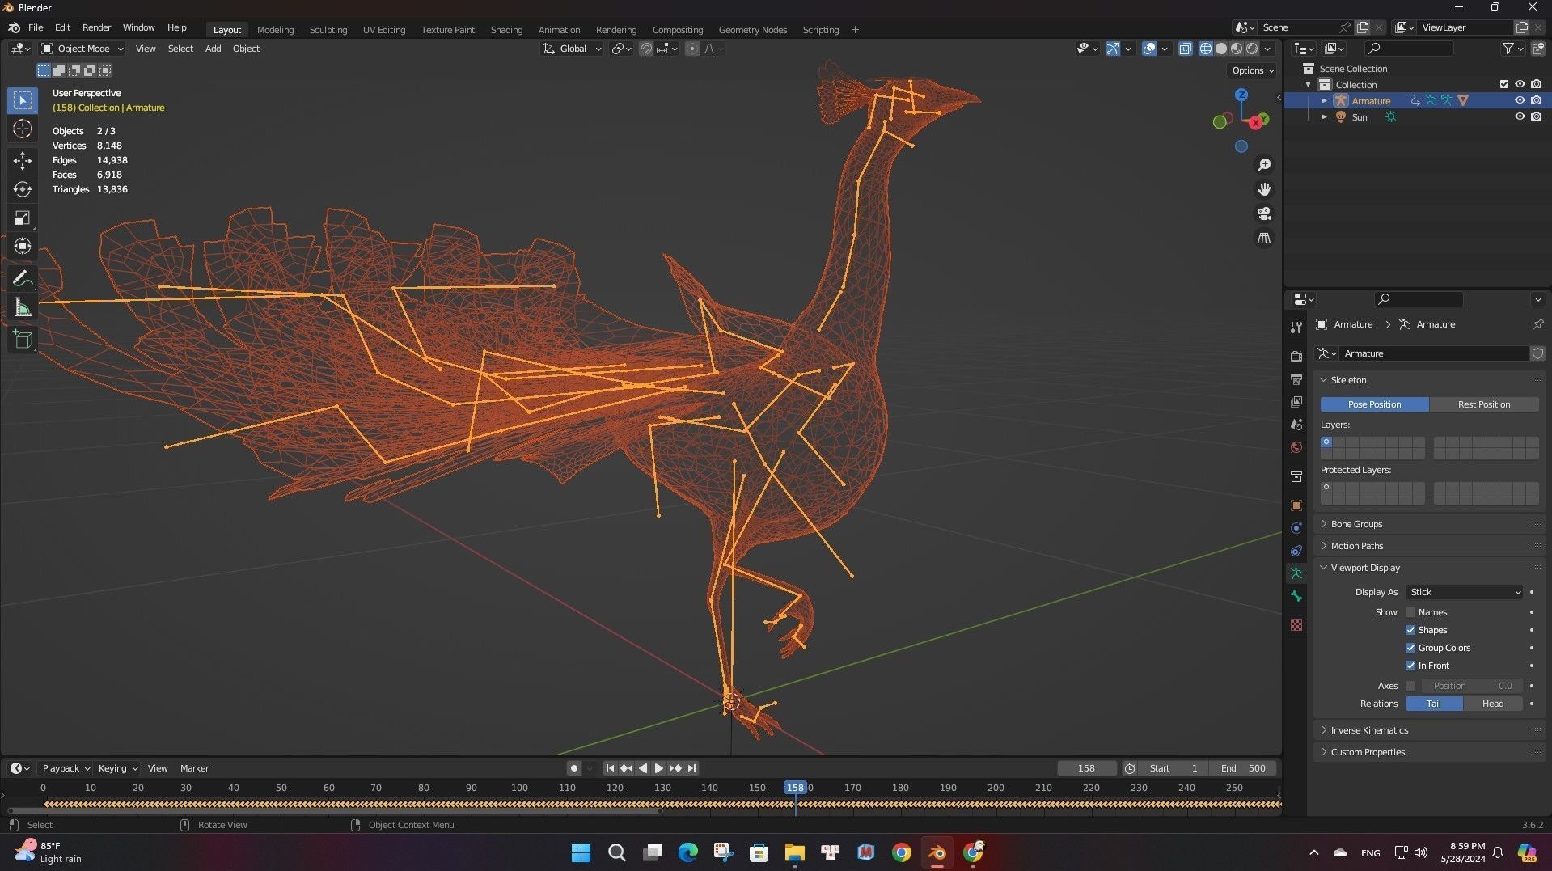Jump to the end frame

(x=691, y=768)
